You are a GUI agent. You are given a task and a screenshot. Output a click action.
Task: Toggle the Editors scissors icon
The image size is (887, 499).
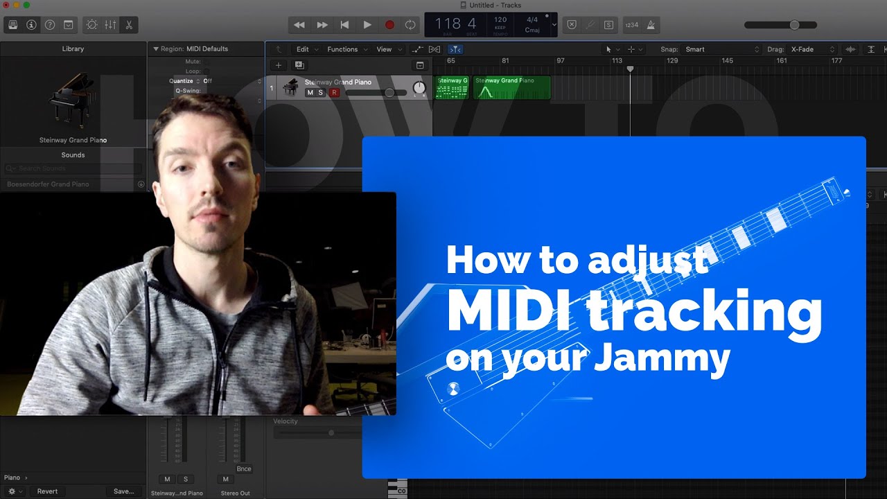(x=129, y=24)
